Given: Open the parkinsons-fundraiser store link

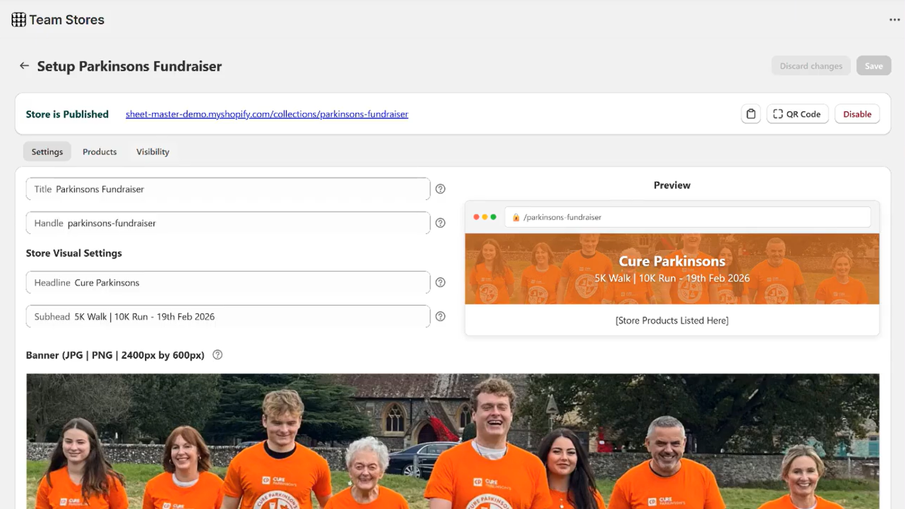Looking at the screenshot, I should [267, 114].
